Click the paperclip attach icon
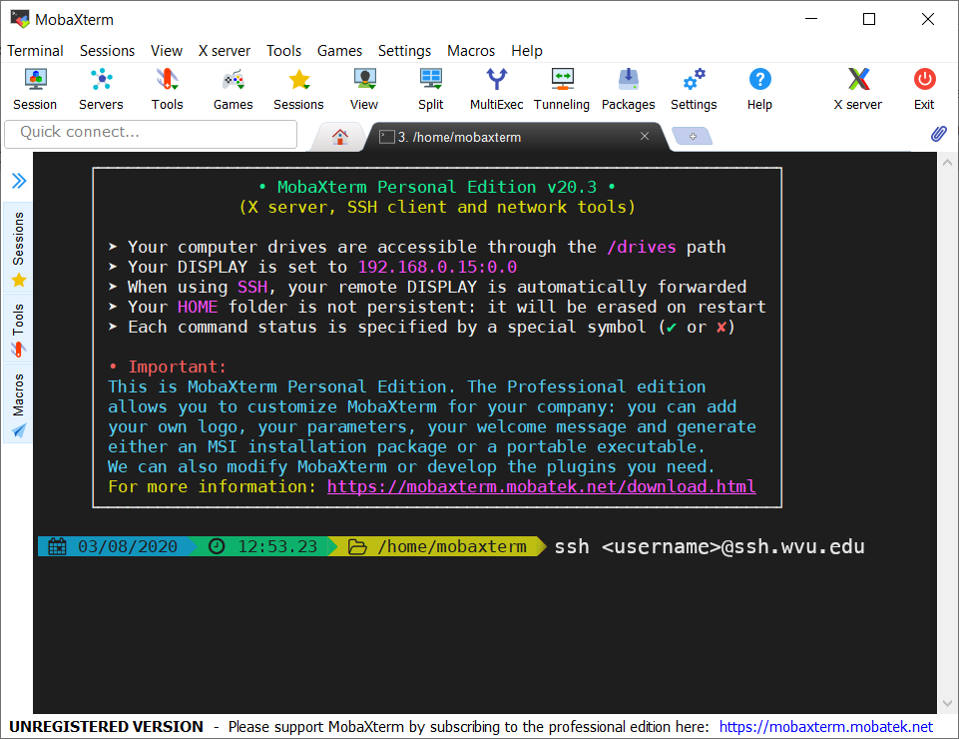Screen dimensions: 959x739 tap(939, 134)
